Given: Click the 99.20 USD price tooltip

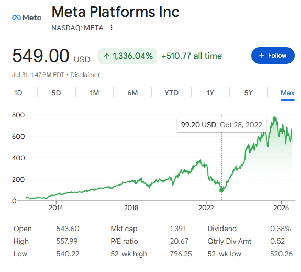Looking at the screenshot, I should point(221,125).
